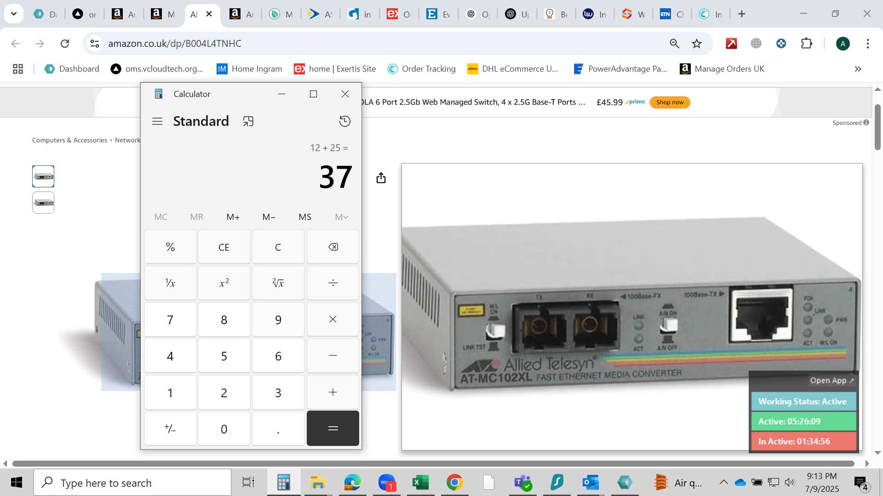Open Calculator history panel
The width and height of the screenshot is (883, 496).
click(x=344, y=121)
